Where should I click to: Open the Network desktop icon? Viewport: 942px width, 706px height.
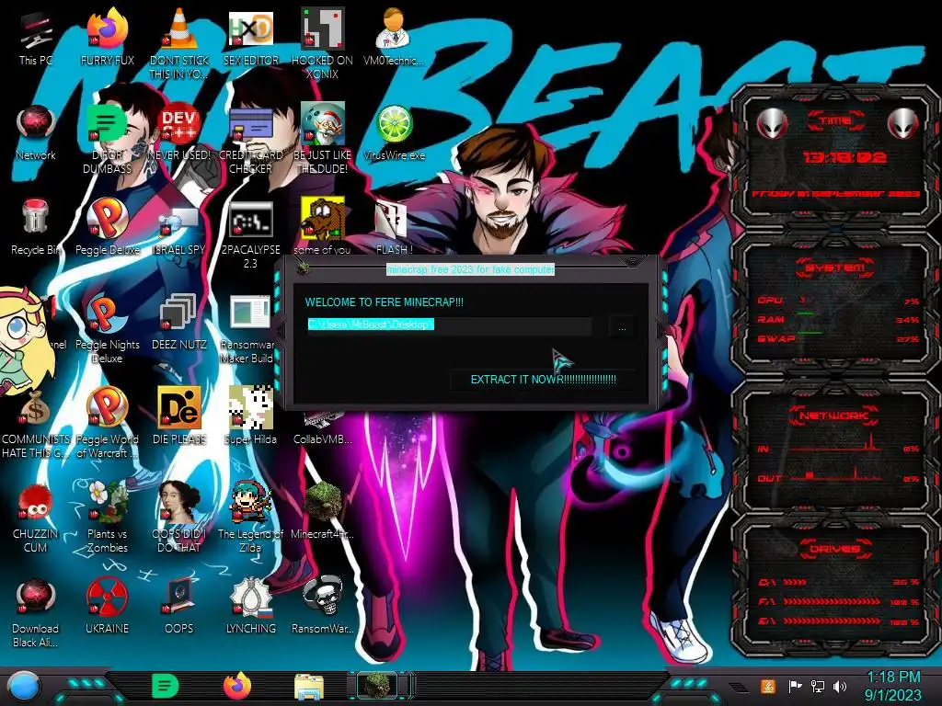36,132
